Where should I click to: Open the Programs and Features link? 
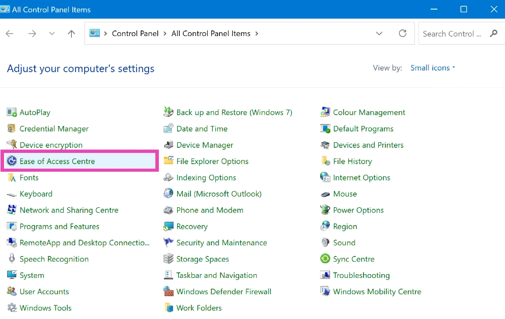click(x=59, y=227)
